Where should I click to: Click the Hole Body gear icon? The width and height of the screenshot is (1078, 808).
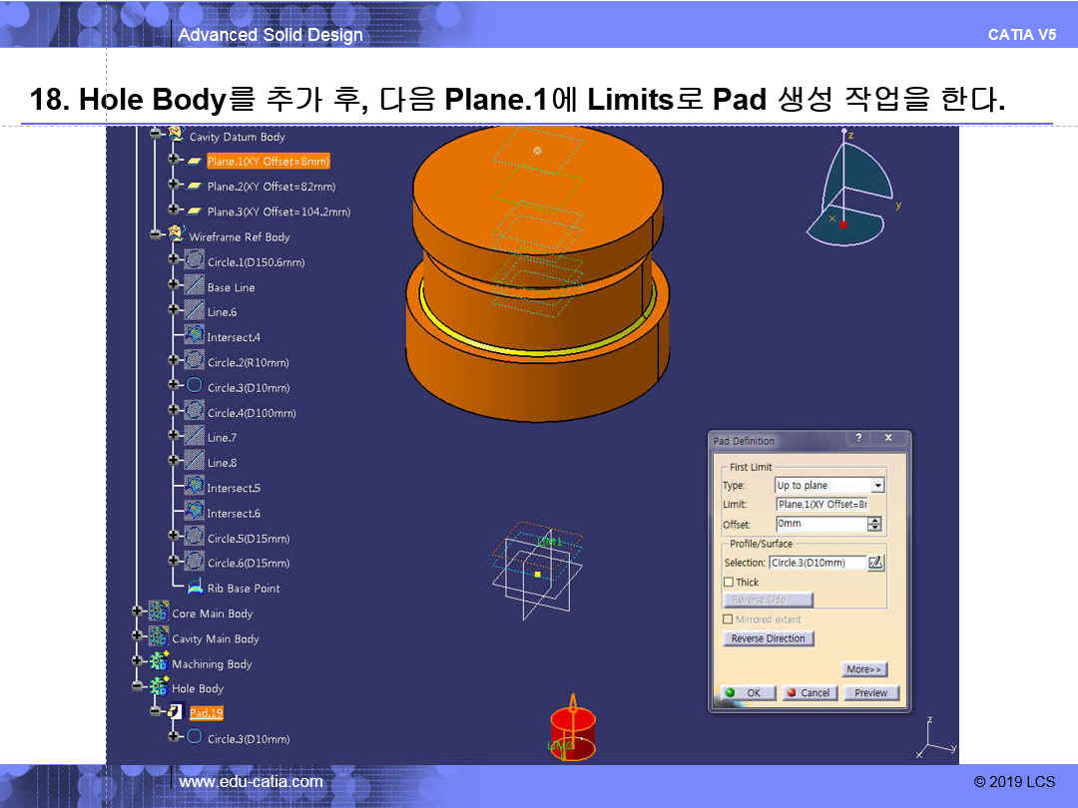(158, 688)
